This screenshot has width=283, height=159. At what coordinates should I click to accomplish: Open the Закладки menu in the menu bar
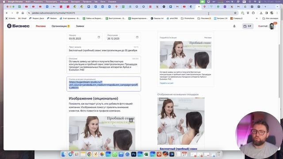coord(75,2)
